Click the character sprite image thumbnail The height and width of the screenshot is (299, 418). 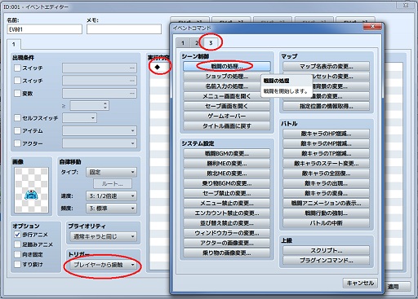31,190
